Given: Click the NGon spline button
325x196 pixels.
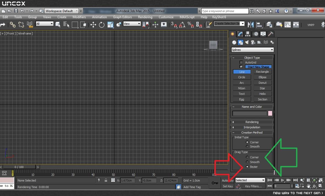Looking at the screenshot, I should tap(242, 88).
